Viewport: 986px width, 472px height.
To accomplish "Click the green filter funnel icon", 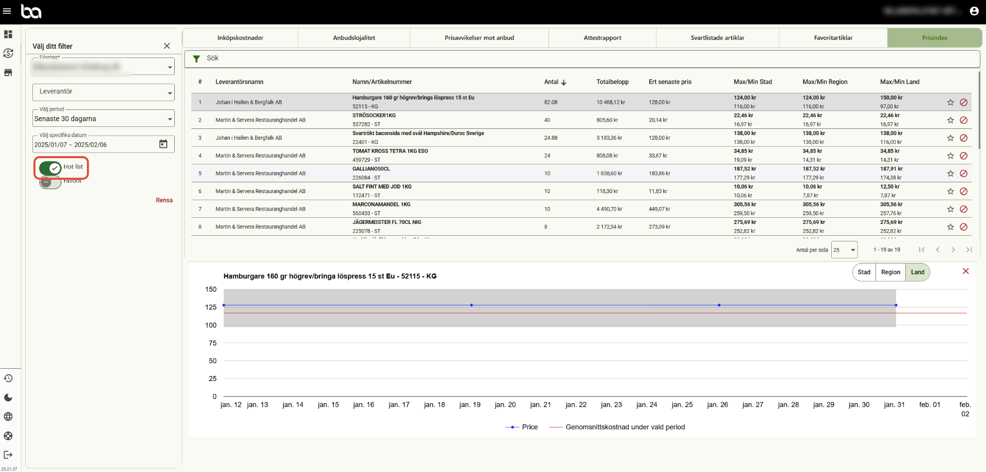I will [196, 59].
